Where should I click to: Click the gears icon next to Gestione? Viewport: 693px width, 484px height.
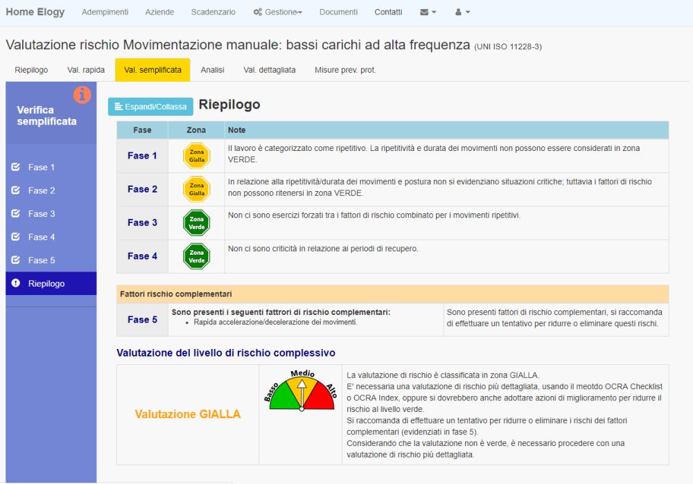click(x=258, y=12)
